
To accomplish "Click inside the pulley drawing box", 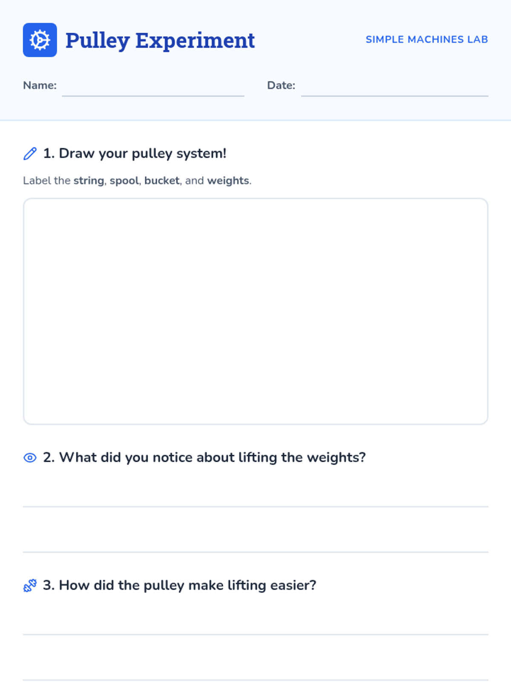I will pyautogui.click(x=255, y=311).
